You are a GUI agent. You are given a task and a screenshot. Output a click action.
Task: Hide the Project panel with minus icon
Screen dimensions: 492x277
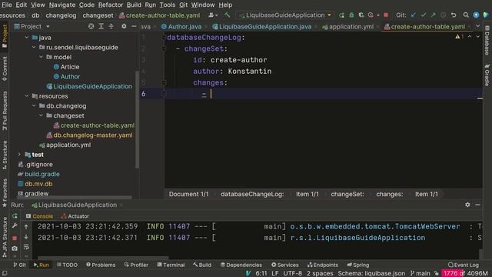click(134, 26)
